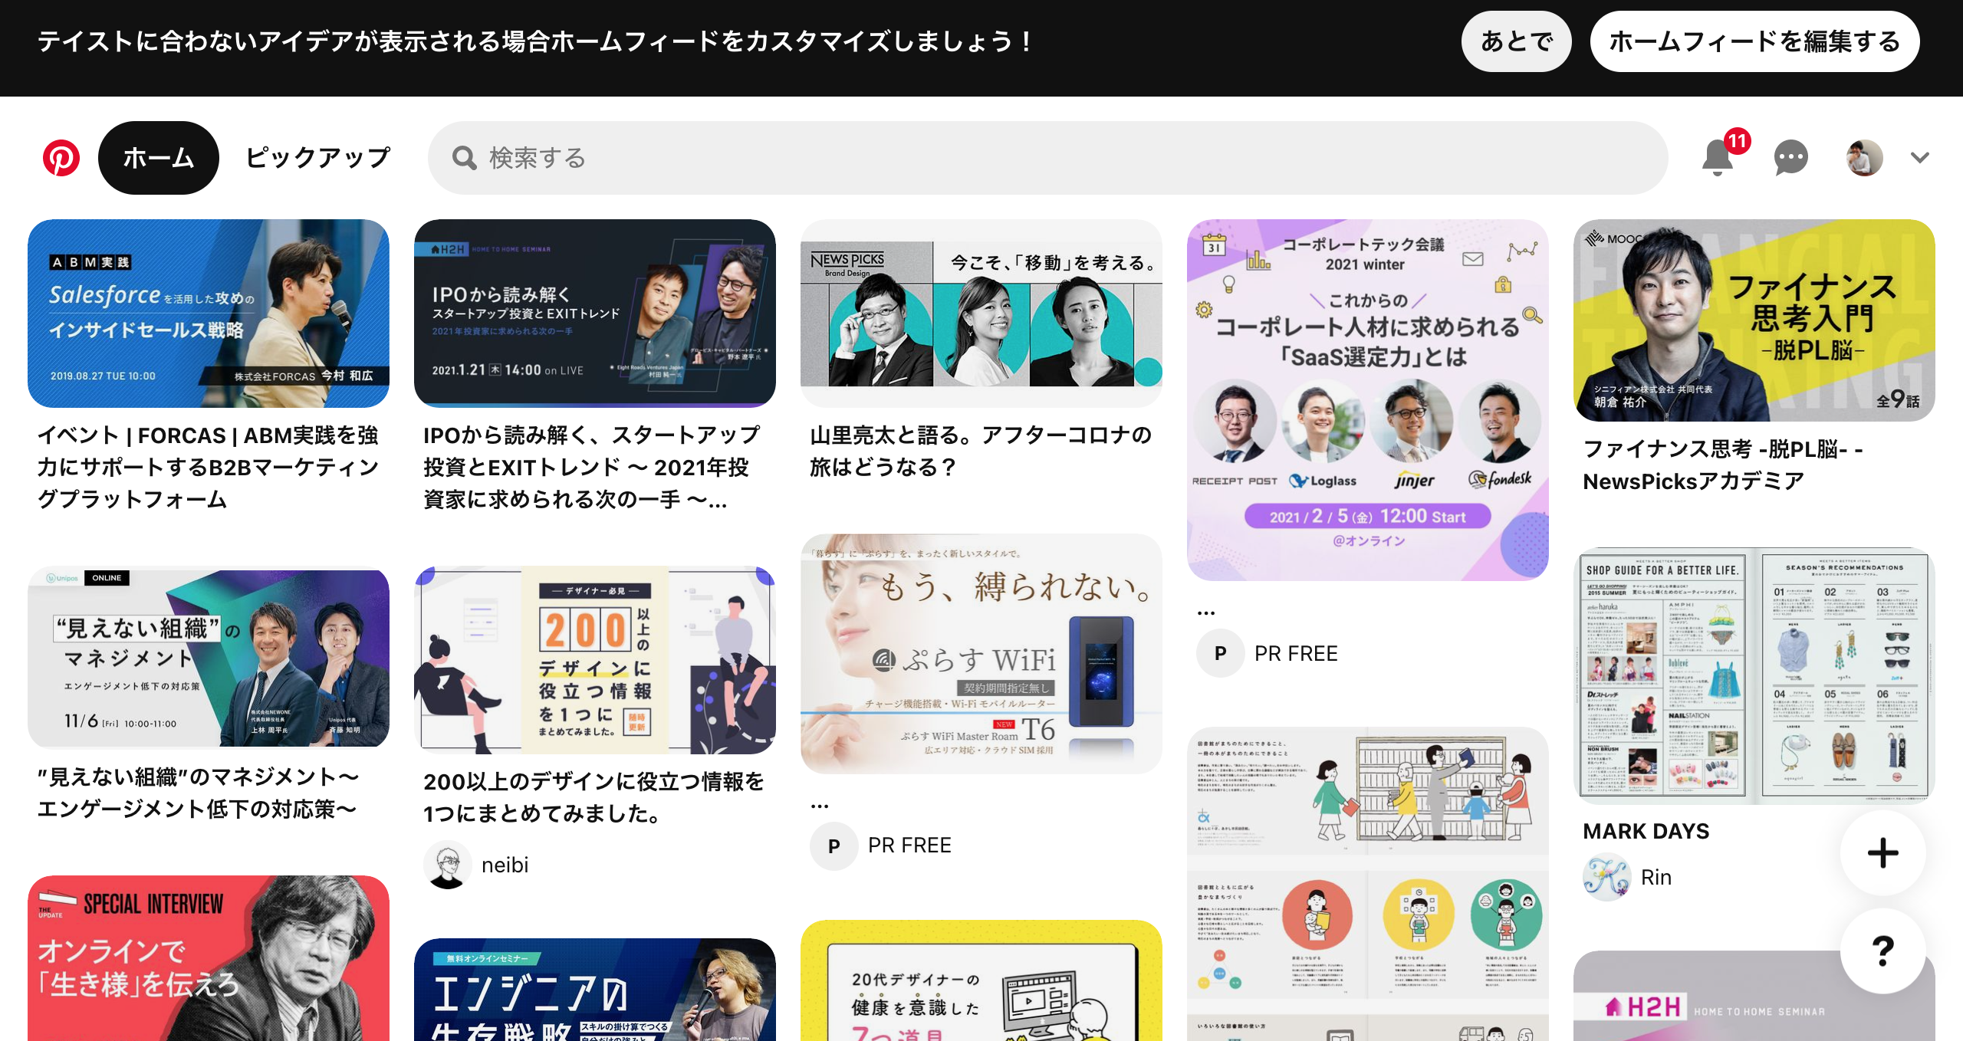Click the ellipsis under ぷらす WiFi pin
Viewport: 1963px width, 1041px height.
tap(820, 806)
